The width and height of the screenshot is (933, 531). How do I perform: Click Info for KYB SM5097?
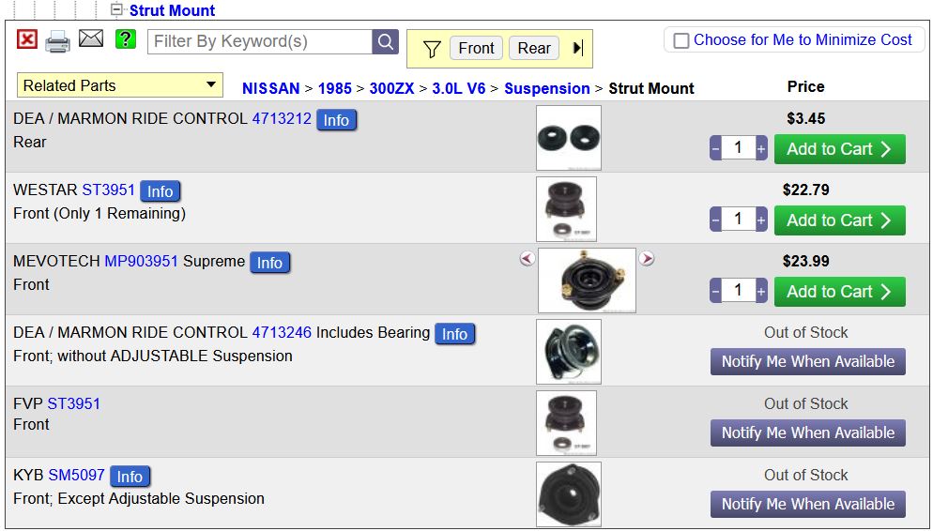[x=130, y=477]
